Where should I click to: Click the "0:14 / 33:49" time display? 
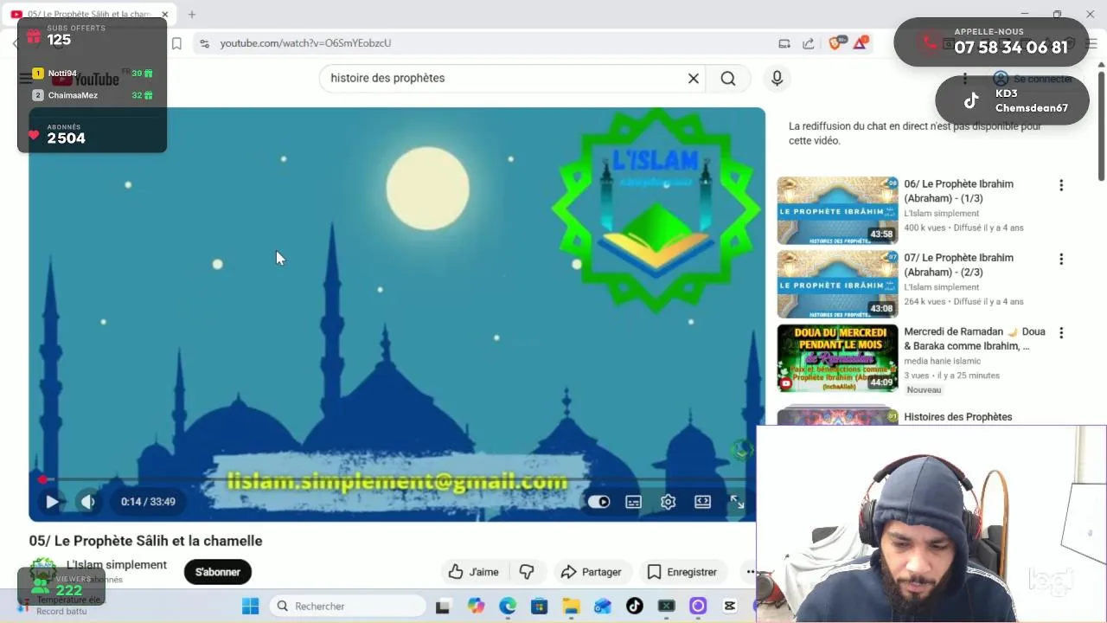coord(148,502)
